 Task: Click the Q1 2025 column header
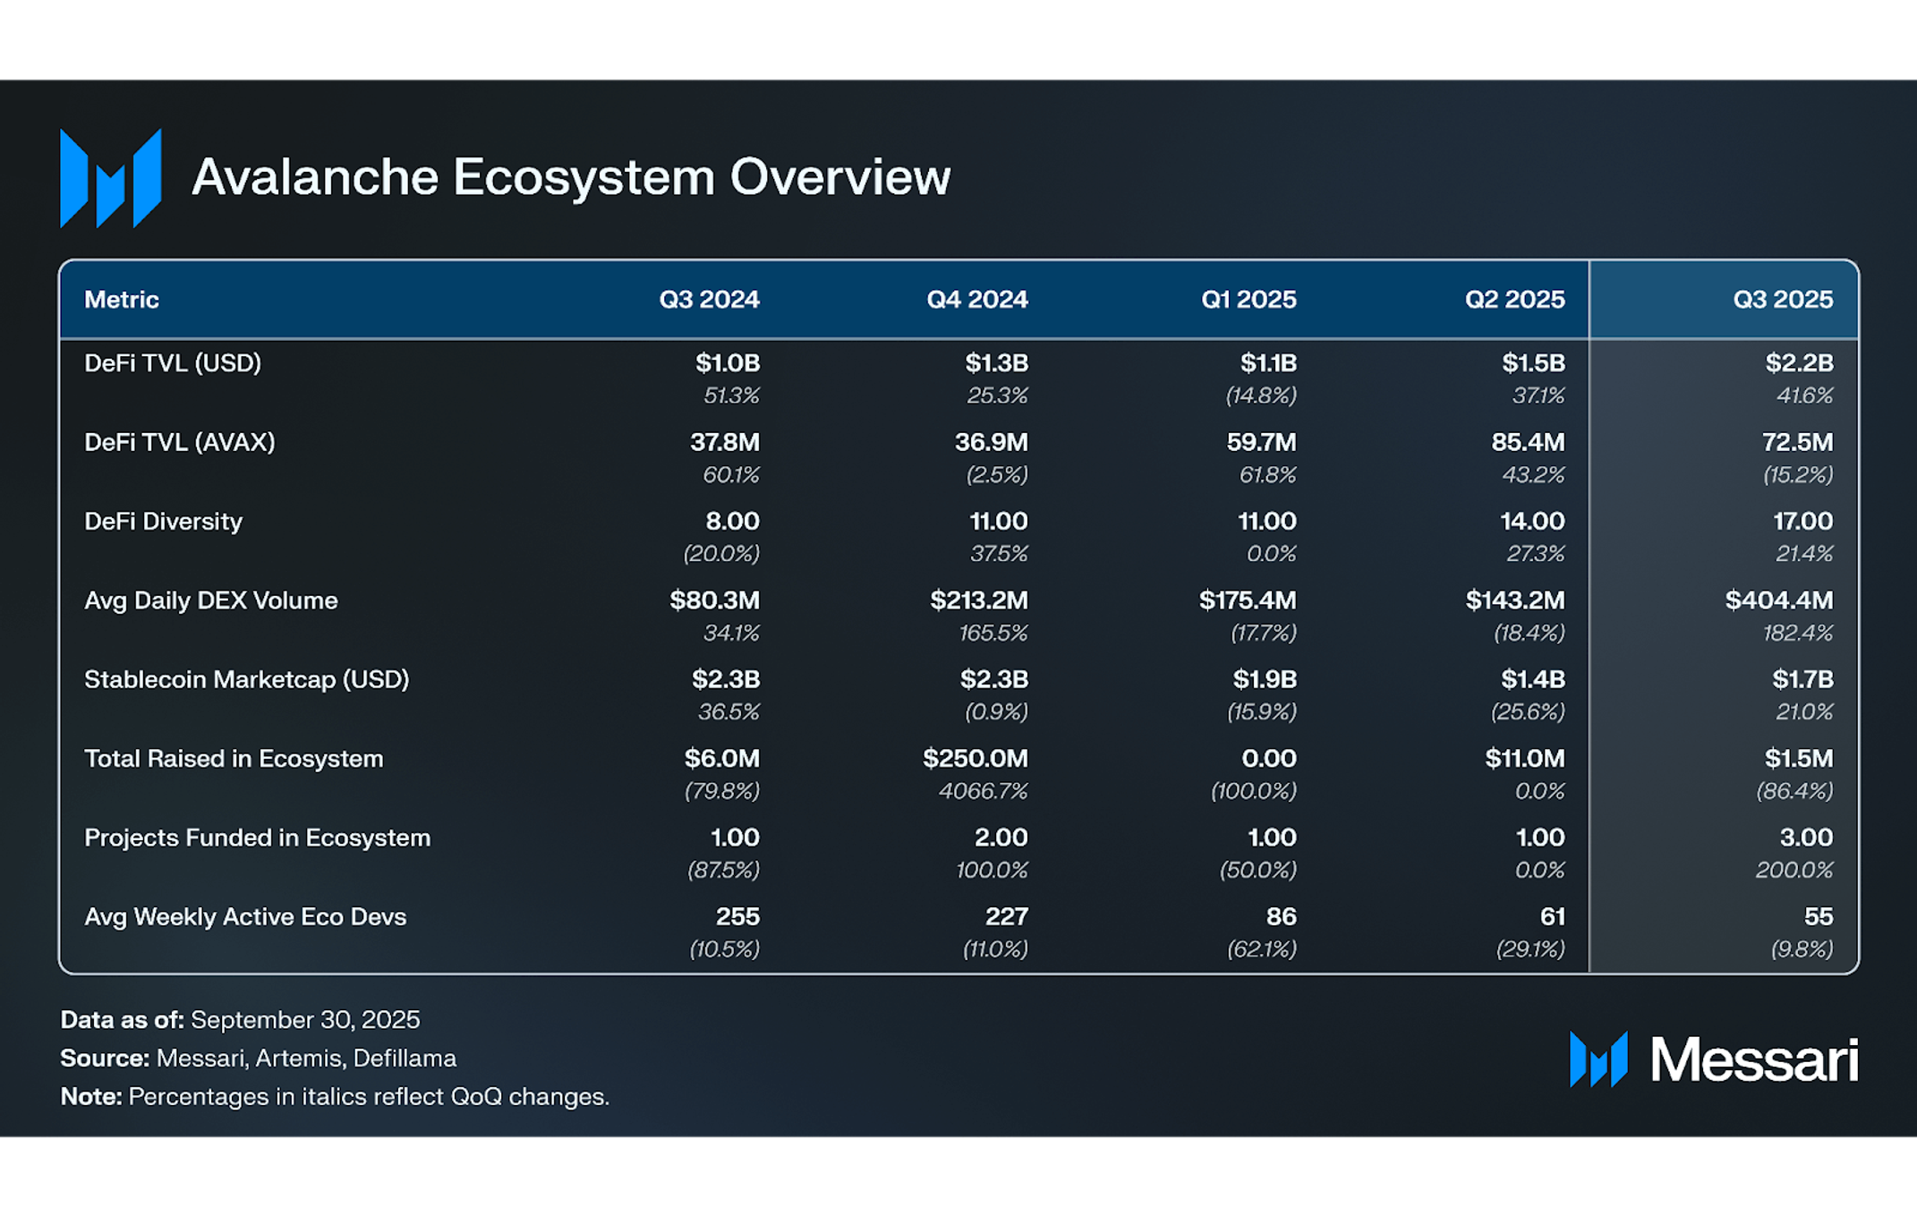pos(1248,299)
